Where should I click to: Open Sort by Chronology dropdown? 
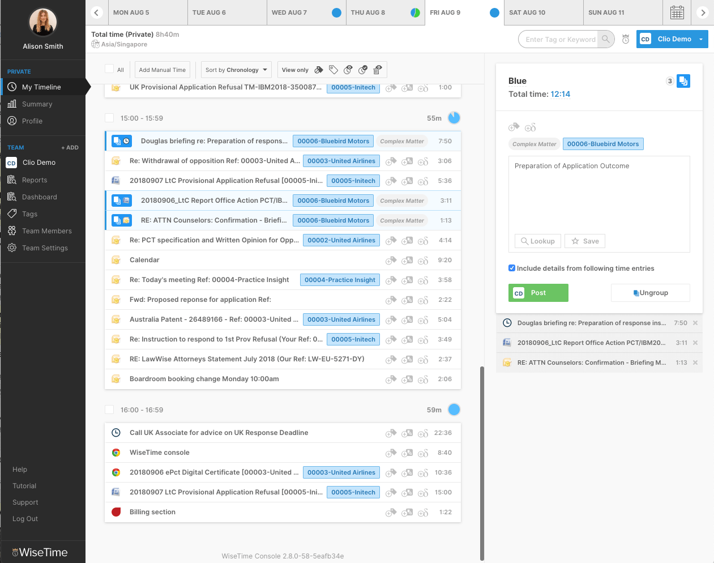236,70
